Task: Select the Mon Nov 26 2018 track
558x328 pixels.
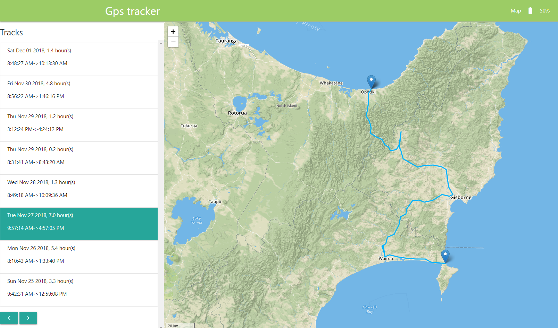Action: coord(79,257)
